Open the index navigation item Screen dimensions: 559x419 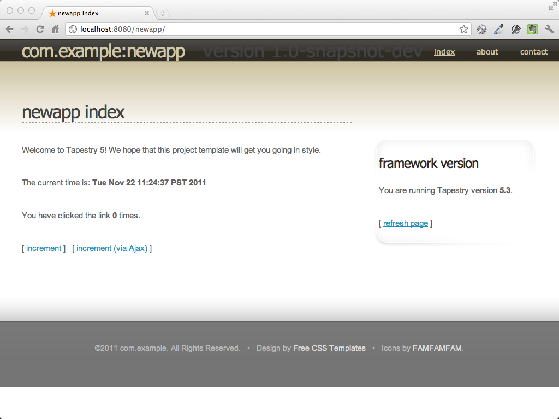click(444, 52)
